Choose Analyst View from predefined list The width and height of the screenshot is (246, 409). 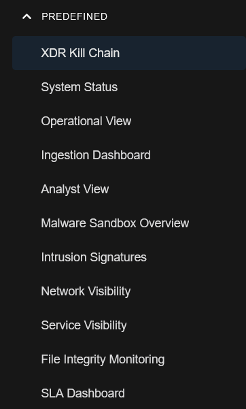[75, 189]
